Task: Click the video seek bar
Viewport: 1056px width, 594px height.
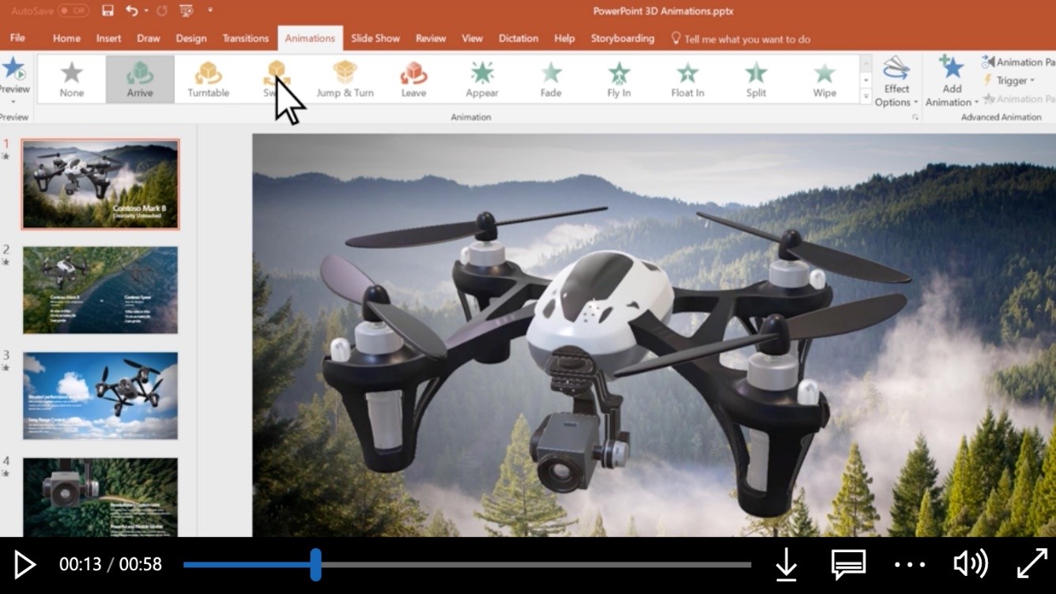Action: tap(467, 565)
